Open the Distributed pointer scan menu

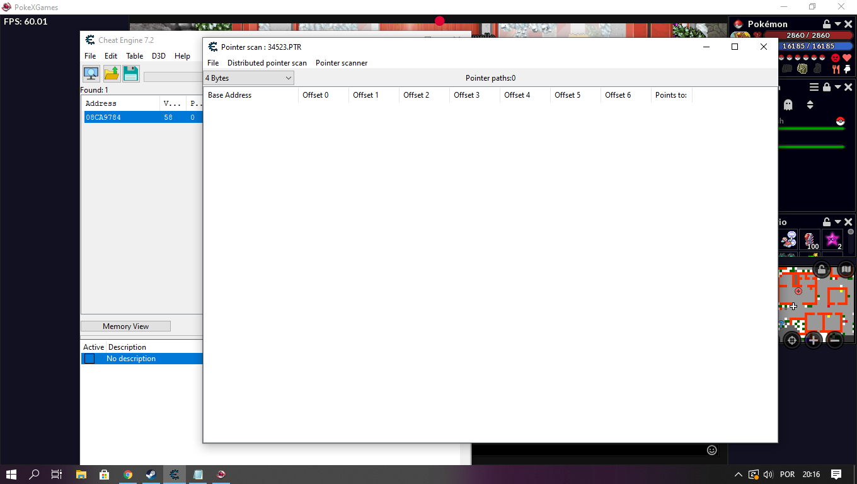(x=267, y=63)
